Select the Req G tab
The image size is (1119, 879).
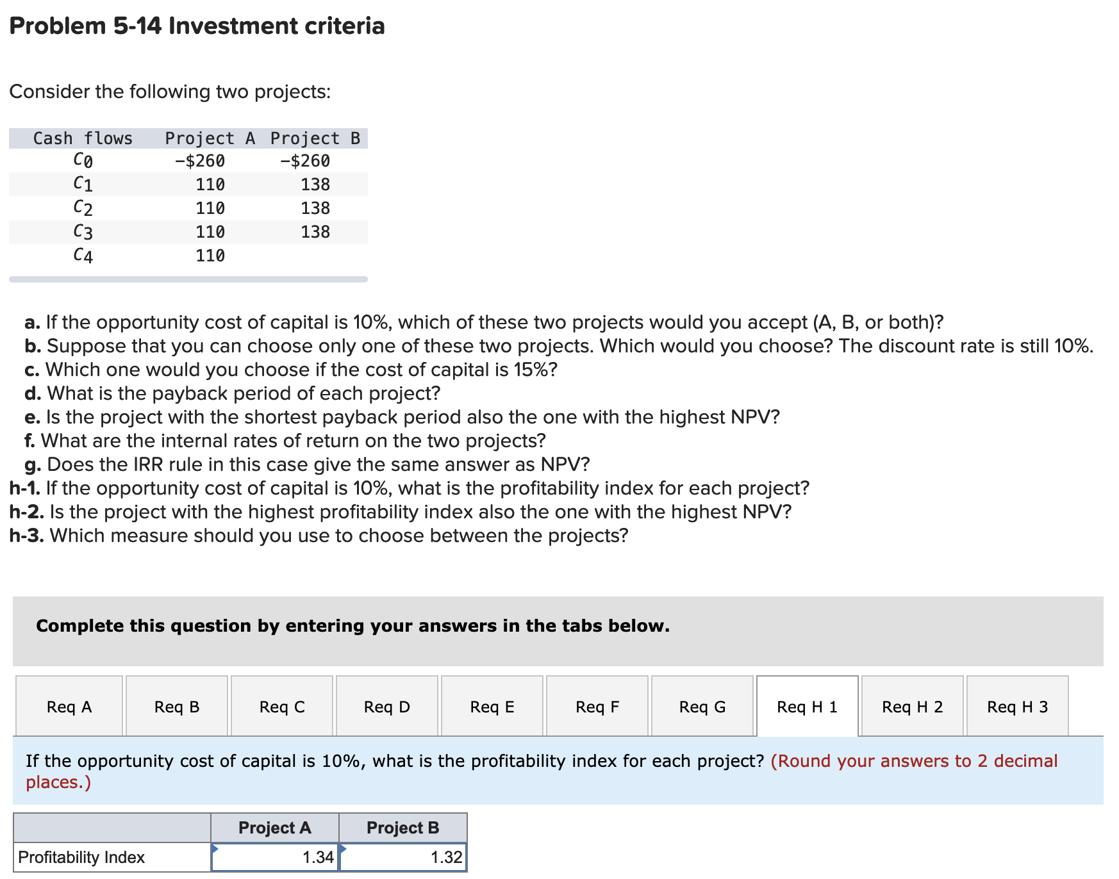point(702,706)
